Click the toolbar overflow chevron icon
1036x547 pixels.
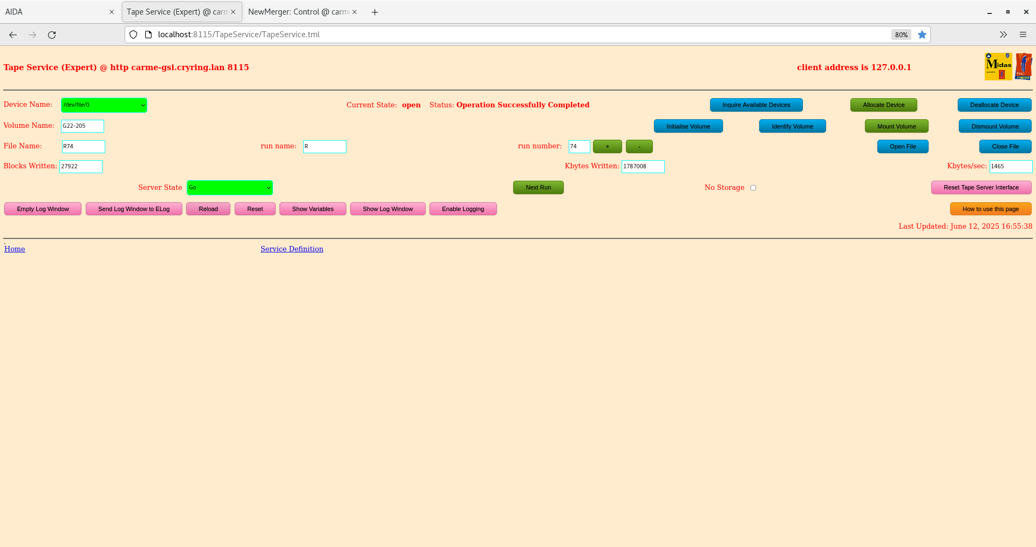(x=1003, y=35)
